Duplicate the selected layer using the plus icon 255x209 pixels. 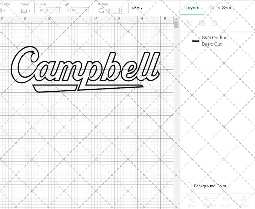[x=202, y=23]
